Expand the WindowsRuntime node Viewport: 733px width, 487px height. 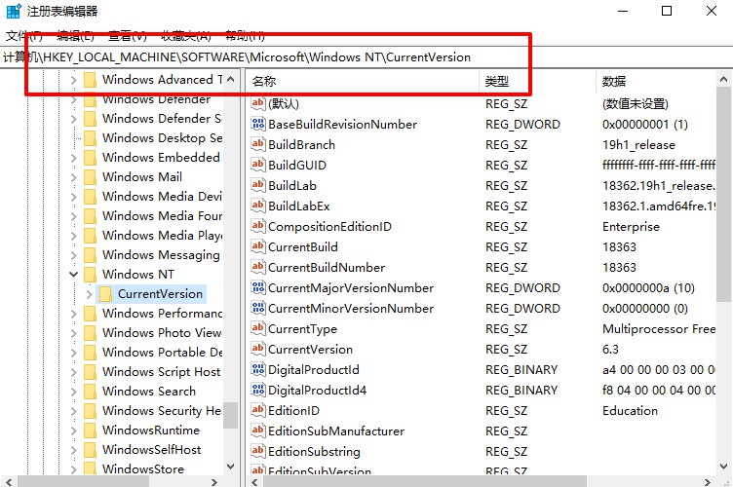point(73,431)
